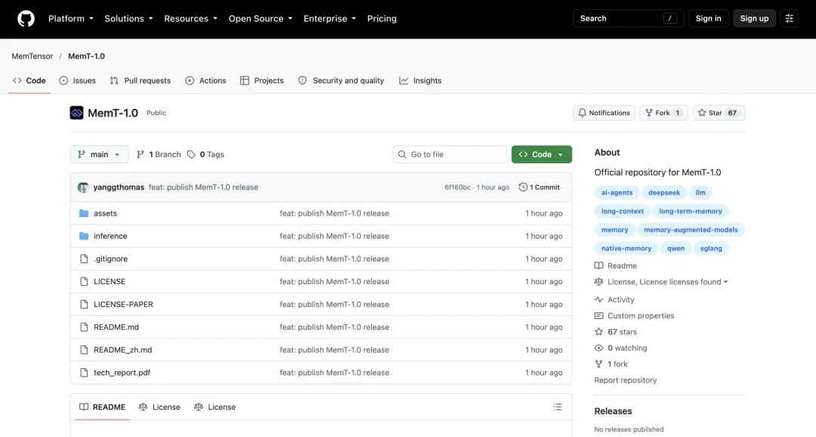Fork the MemT-1.0 repository

(663, 113)
